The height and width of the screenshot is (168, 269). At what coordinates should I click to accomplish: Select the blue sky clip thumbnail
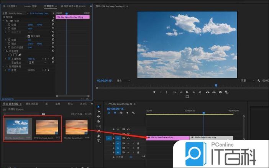click(x=16, y=127)
